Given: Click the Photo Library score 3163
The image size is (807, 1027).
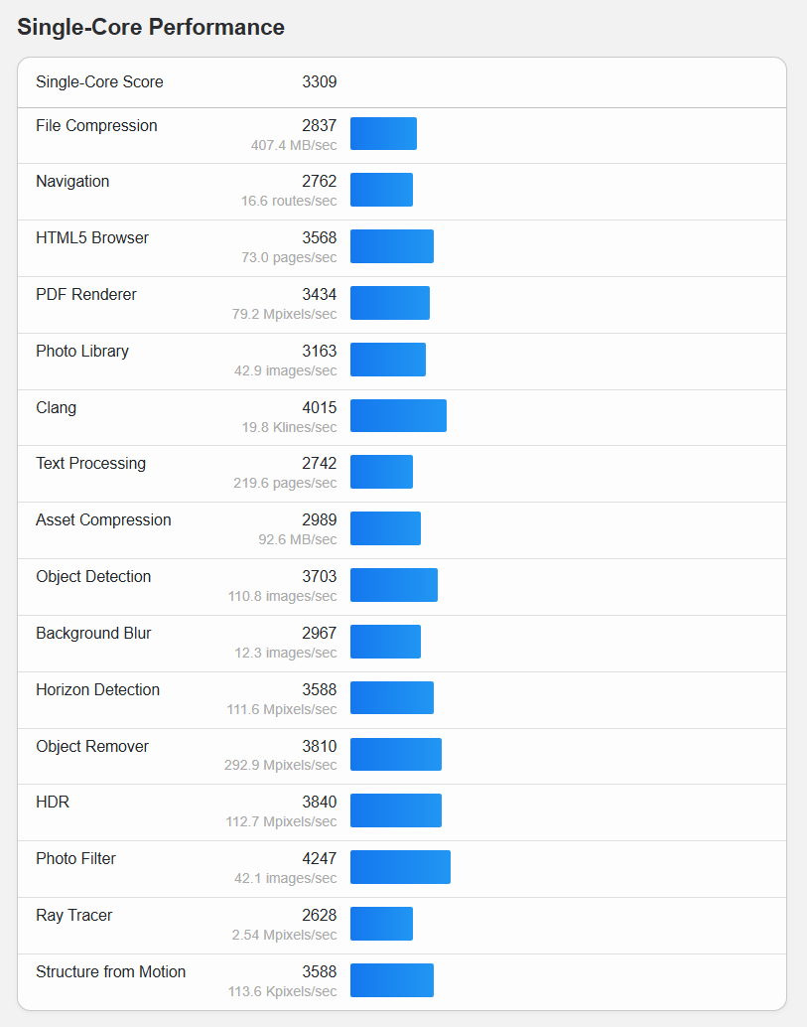Looking at the screenshot, I should point(319,352).
